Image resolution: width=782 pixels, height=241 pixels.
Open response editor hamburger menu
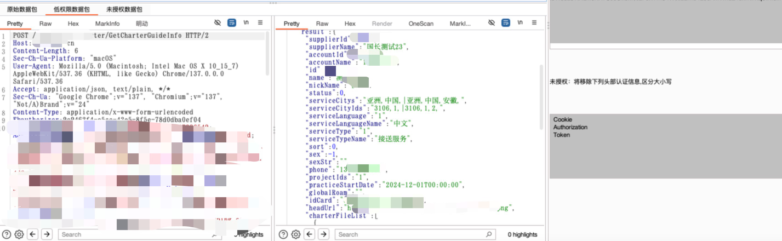coord(534,23)
